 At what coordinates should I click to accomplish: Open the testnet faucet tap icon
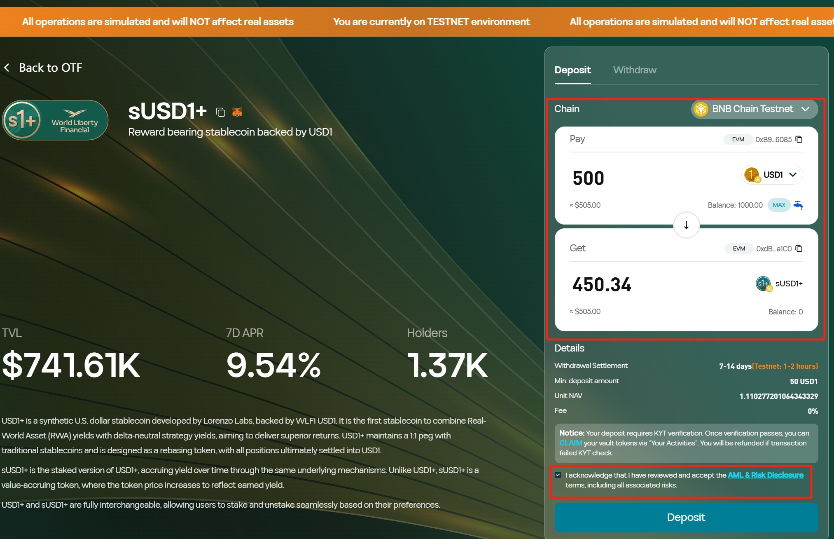pyautogui.click(x=798, y=205)
